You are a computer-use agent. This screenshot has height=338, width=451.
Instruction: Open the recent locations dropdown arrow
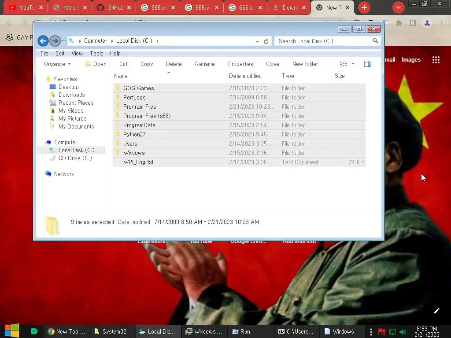(64, 41)
